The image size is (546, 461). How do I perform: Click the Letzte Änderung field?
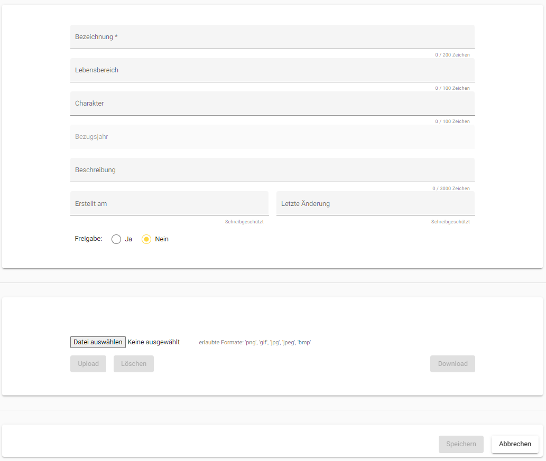(375, 203)
